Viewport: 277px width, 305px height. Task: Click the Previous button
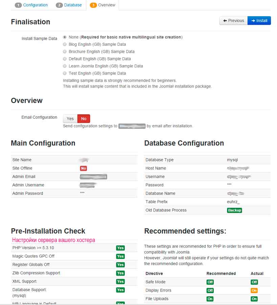coord(233,21)
